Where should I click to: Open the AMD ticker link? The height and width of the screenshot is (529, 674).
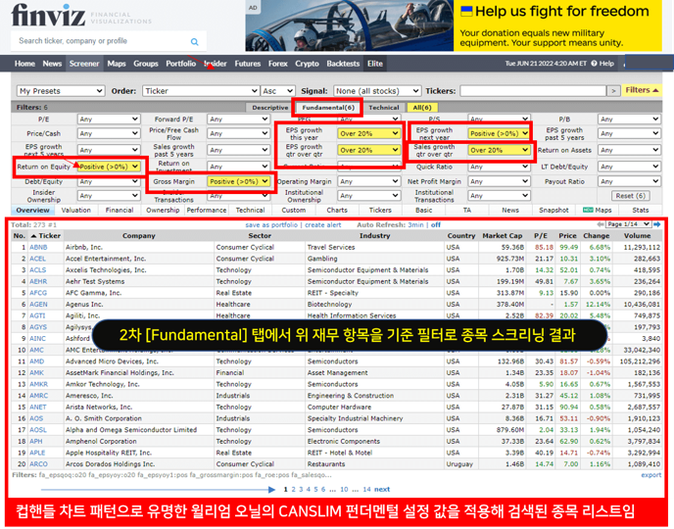[36, 361]
